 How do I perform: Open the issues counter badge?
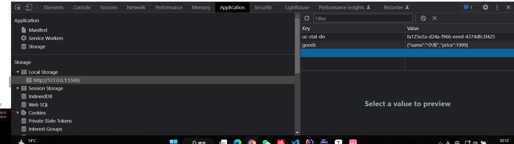coord(468,7)
